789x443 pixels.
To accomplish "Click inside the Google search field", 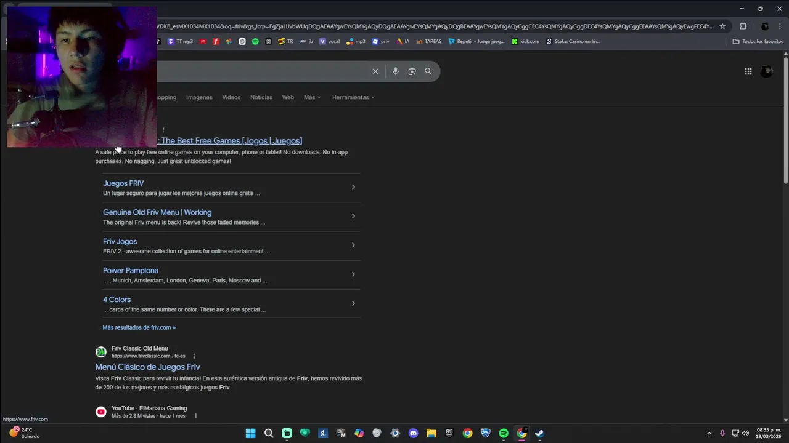I will (x=262, y=71).
